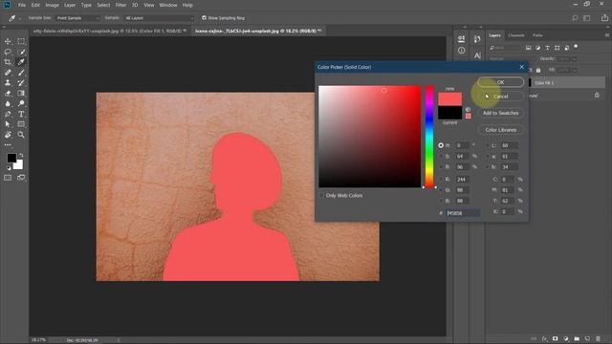Click the Share icon at top right
The height and width of the screenshot is (344, 612).
click(x=604, y=18)
